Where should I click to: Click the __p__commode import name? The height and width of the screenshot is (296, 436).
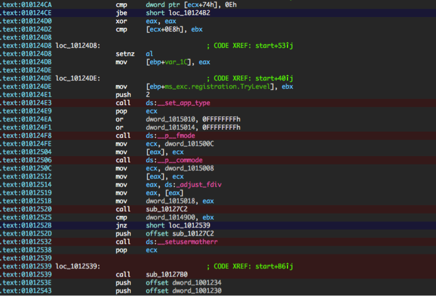coord(180,160)
